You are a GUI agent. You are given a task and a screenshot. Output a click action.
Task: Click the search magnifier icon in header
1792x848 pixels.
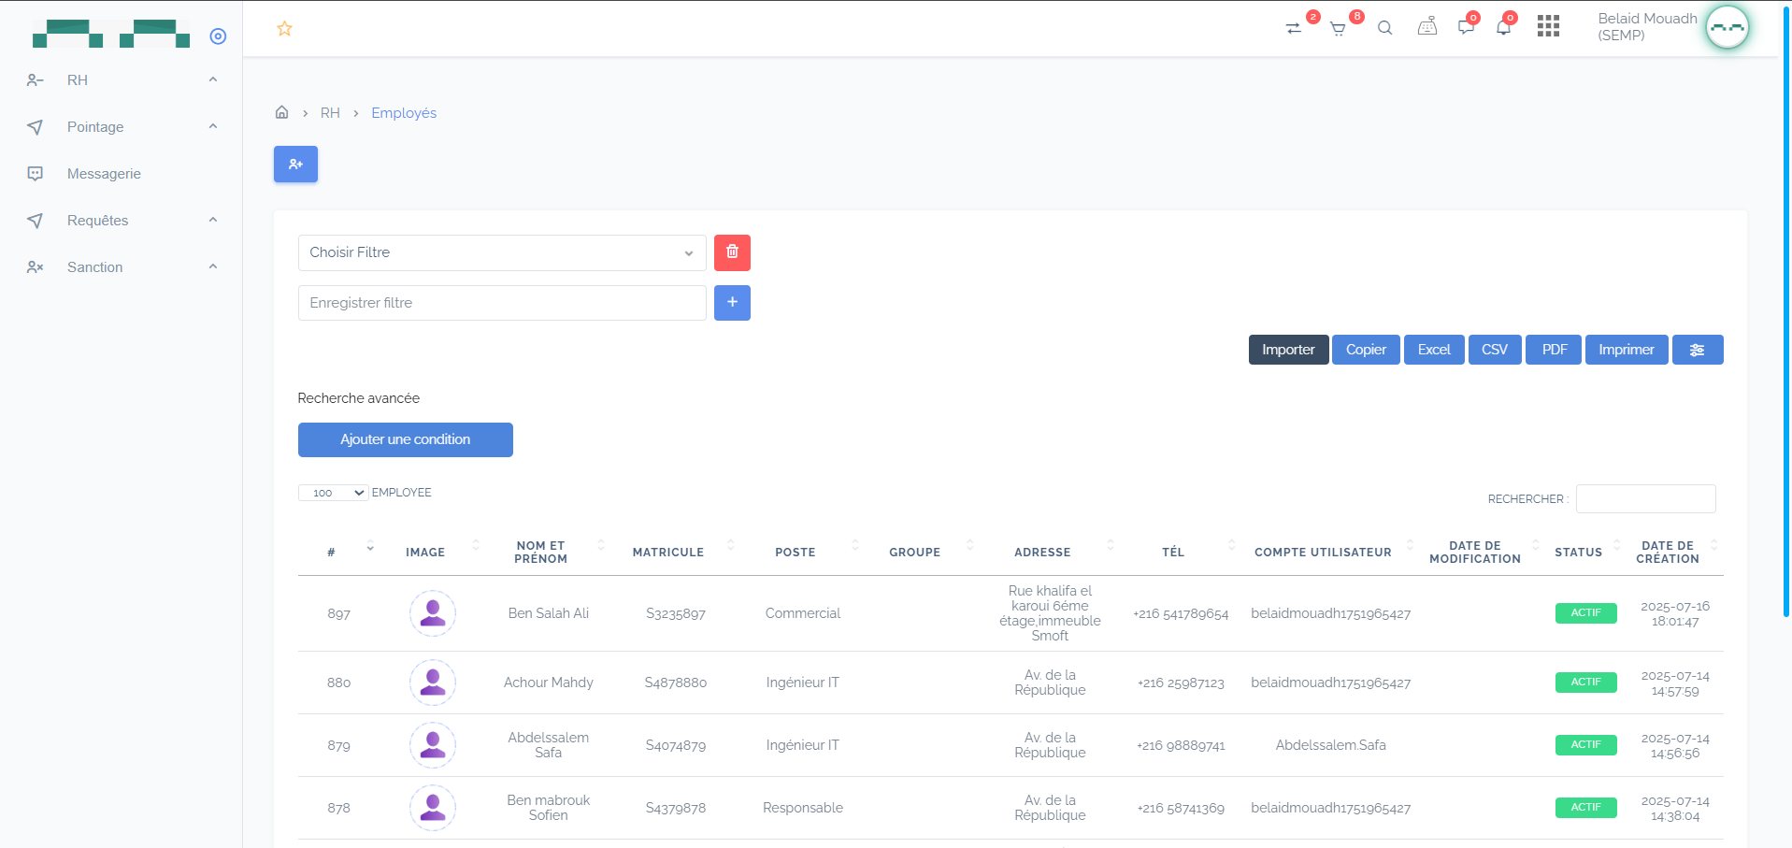pyautogui.click(x=1385, y=28)
